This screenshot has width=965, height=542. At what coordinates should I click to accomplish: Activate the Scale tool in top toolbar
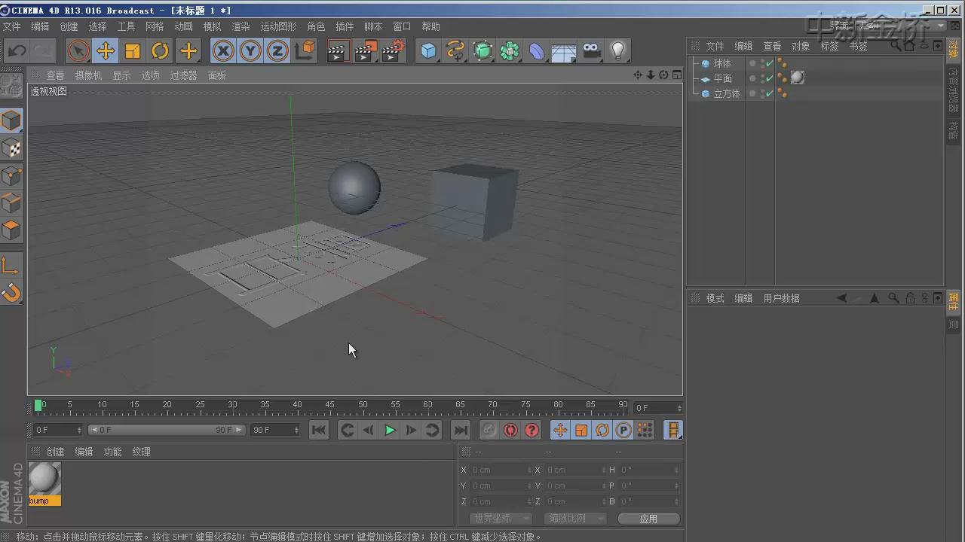click(133, 50)
